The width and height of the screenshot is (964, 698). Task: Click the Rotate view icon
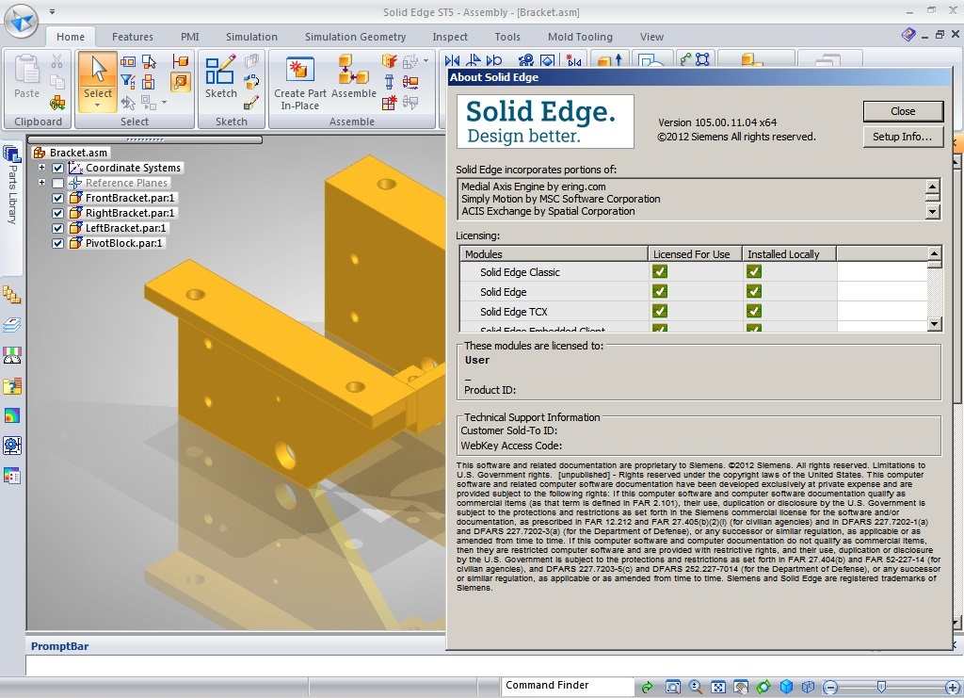[x=763, y=687]
